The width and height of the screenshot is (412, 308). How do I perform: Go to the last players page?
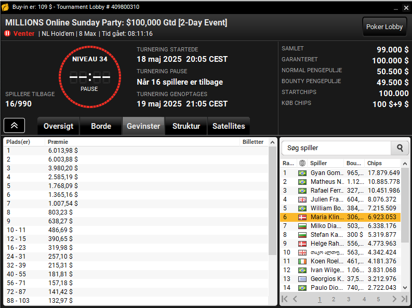click(x=404, y=299)
